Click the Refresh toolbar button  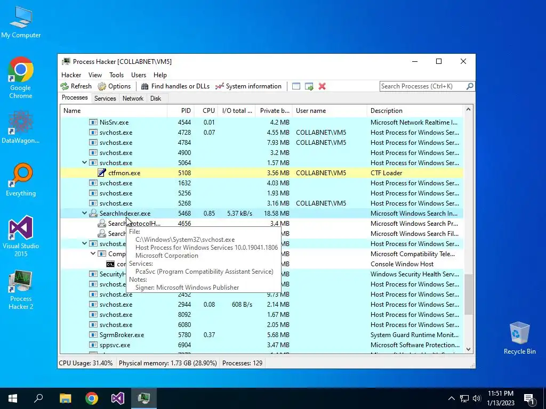76,86
